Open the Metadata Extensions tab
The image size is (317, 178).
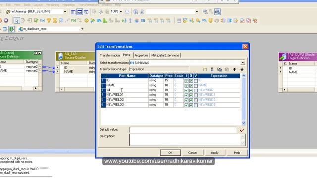(165, 55)
